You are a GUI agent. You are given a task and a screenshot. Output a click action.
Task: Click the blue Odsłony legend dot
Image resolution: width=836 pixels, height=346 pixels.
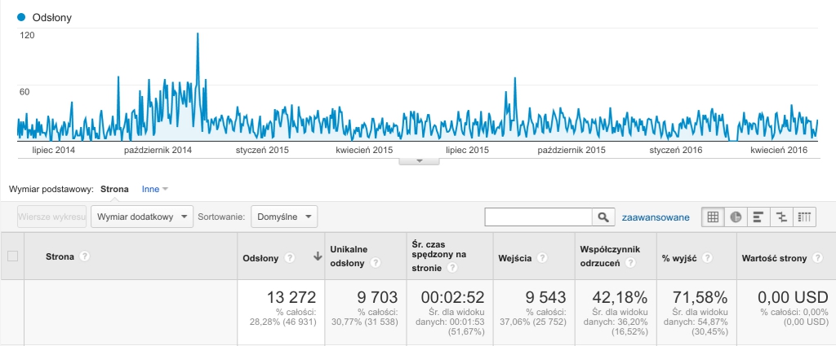pos(22,16)
